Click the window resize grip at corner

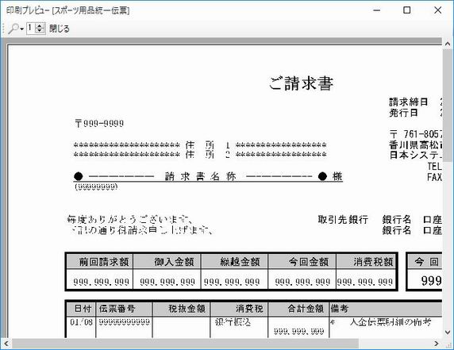(x=448, y=344)
